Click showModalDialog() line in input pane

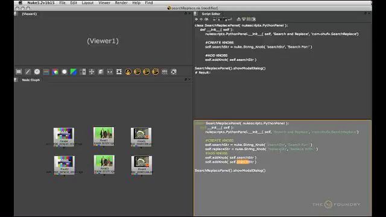(230, 171)
